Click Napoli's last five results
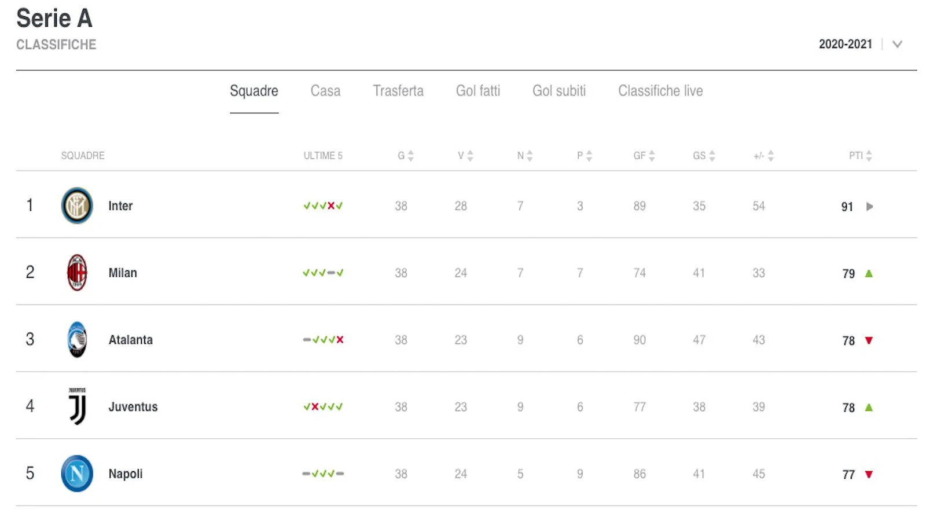 point(323,474)
